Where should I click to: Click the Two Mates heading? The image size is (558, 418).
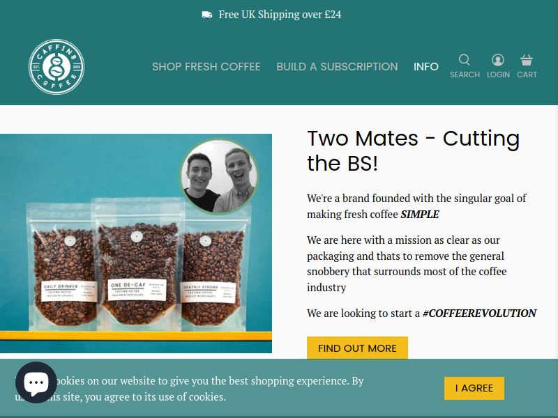pos(413,150)
